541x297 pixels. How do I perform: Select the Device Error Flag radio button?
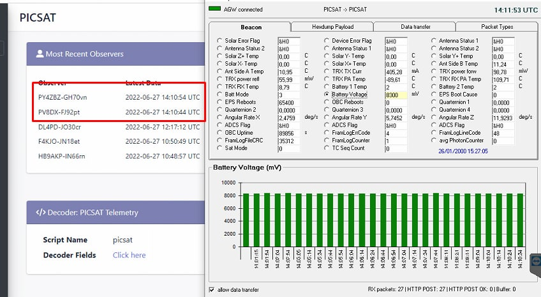pos(327,40)
